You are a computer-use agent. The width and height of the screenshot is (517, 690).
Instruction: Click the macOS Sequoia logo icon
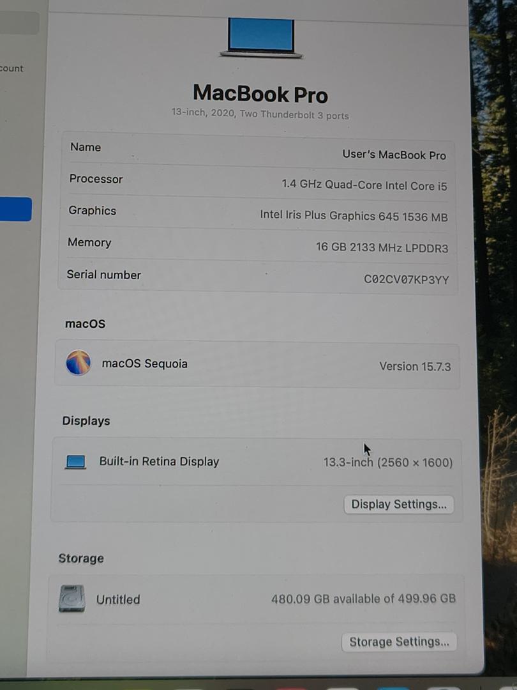click(x=79, y=363)
